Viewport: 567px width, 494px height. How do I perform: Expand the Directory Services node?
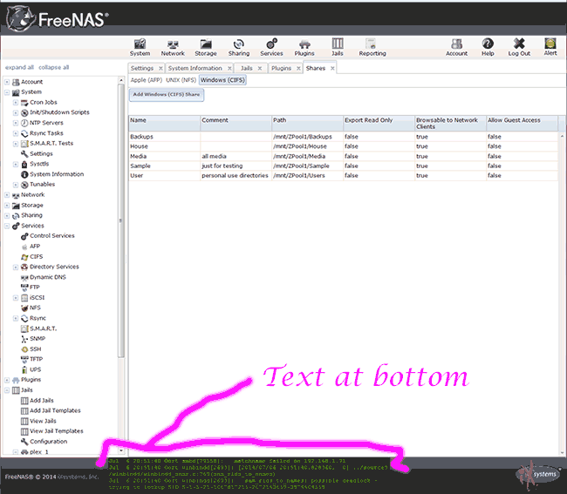(x=16, y=267)
